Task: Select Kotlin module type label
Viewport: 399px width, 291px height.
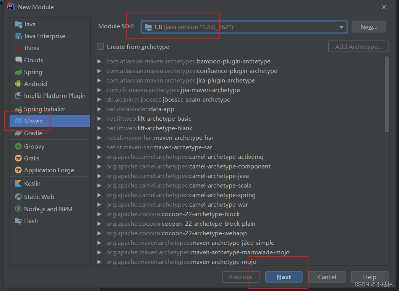Action: click(32, 183)
